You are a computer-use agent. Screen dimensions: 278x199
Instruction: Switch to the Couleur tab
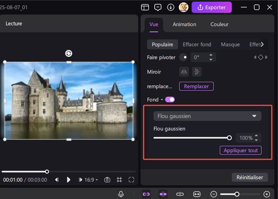[219, 24]
